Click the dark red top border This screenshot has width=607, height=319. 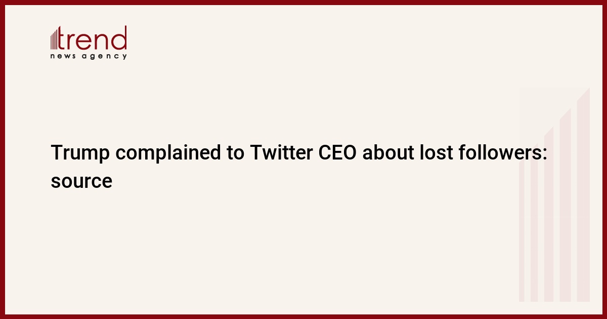[x=303, y=2]
